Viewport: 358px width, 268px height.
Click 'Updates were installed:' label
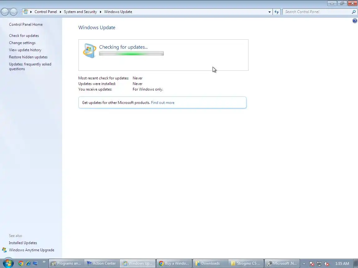coord(97,84)
